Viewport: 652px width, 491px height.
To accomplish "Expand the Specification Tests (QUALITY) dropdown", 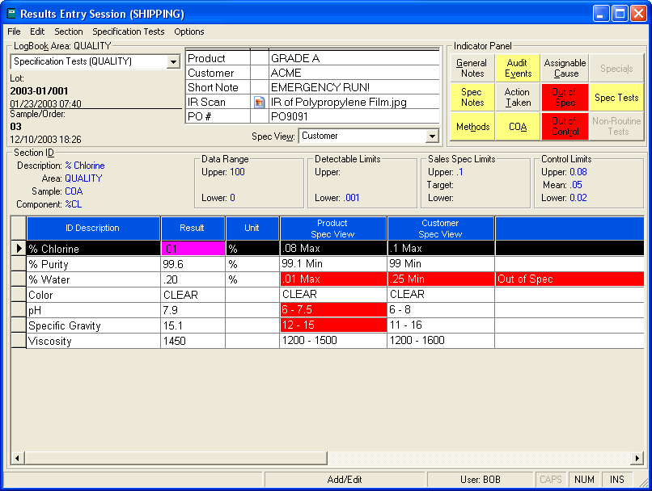I will (x=173, y=62).
